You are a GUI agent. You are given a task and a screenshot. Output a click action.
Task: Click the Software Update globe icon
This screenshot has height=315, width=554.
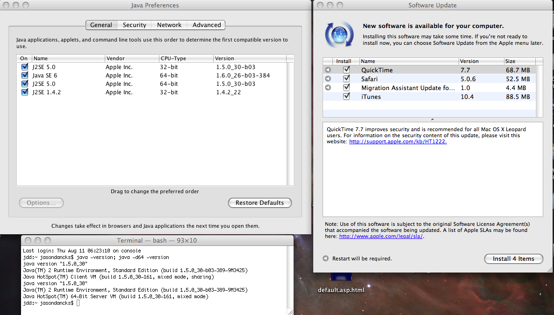point(339,34)
